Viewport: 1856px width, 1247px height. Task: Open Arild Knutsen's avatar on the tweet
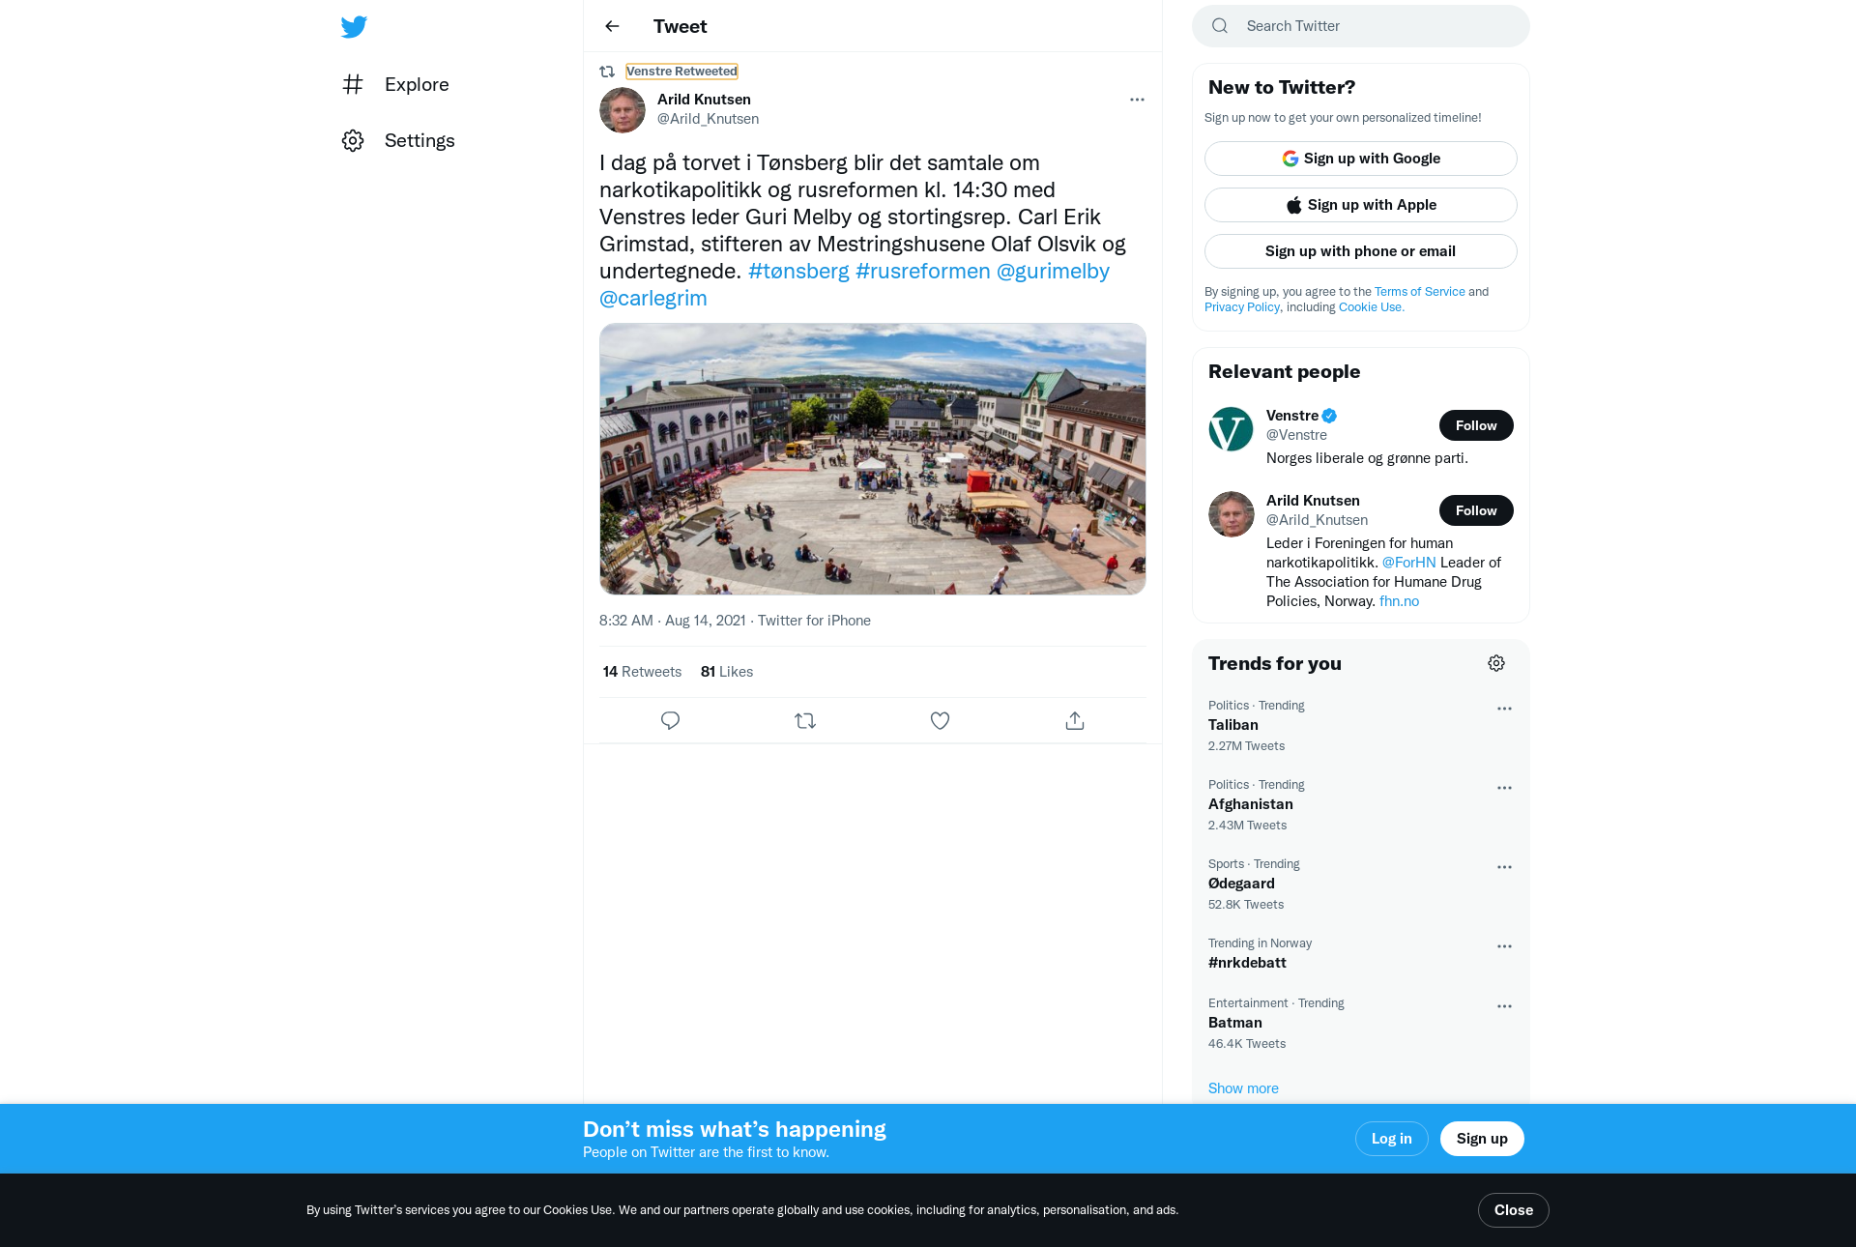[x=623, y=110]
